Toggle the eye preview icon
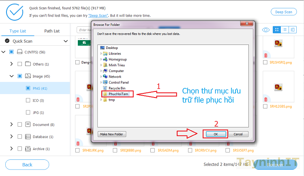 click(266, 30)
